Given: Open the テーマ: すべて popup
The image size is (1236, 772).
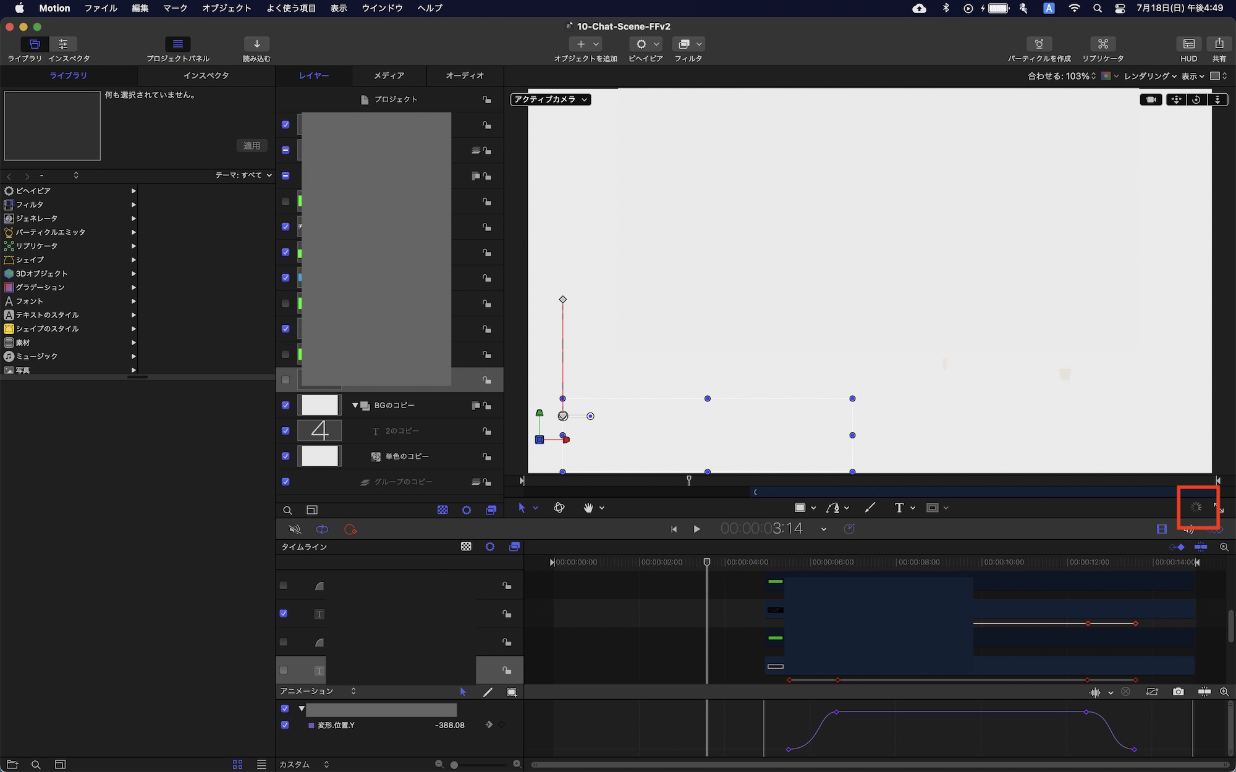Looking at the screenshot, I should point(243,175).
